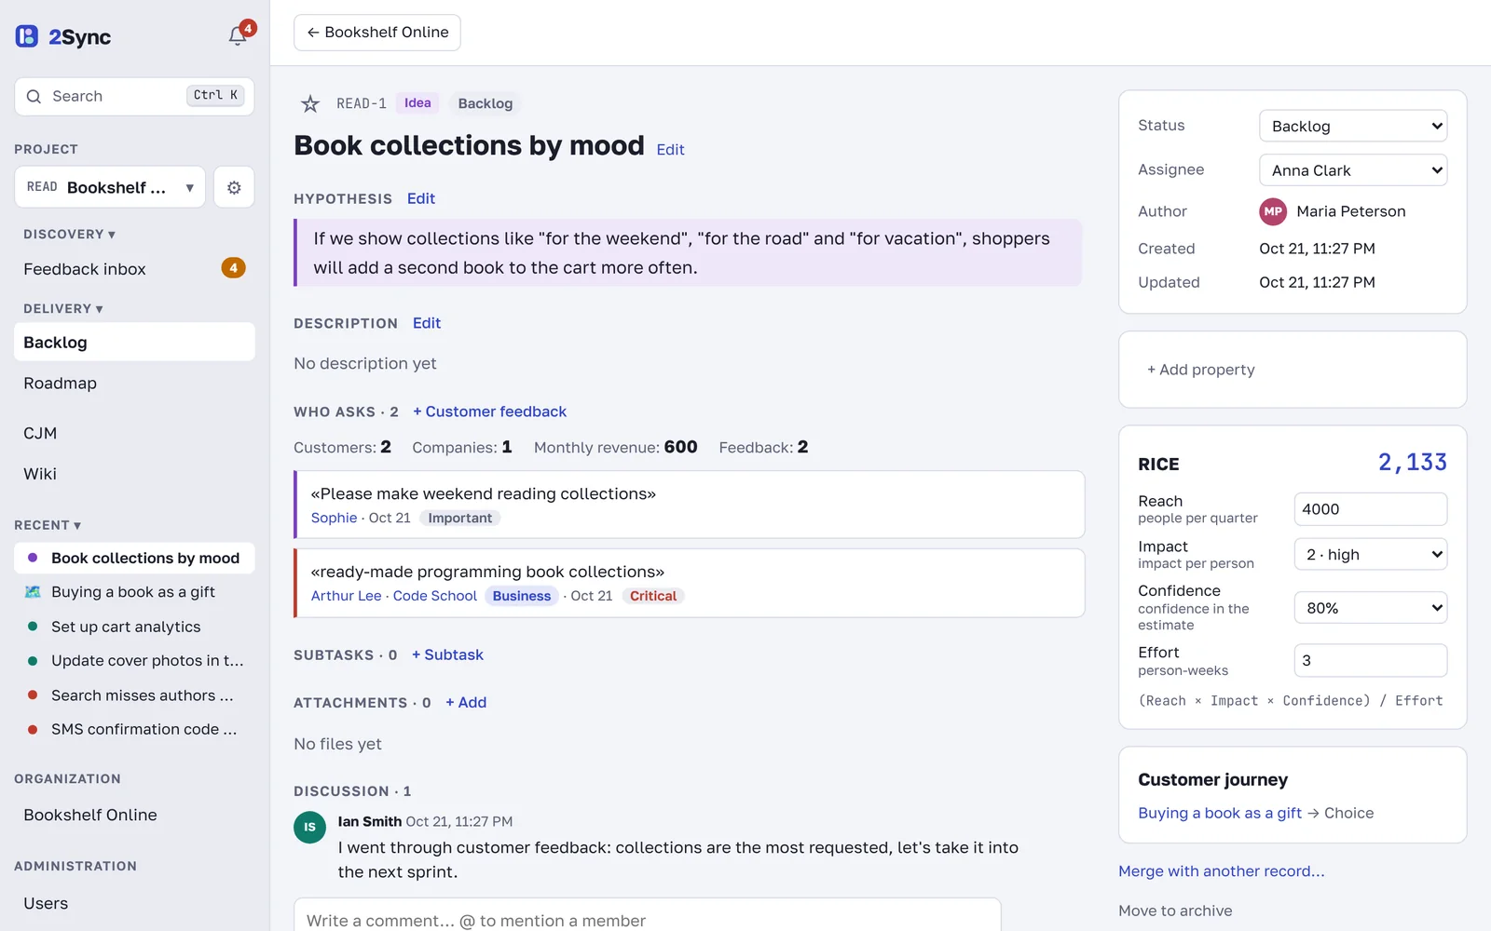Click Maria Peterson's MP avatar
The width and height of the screenshot is (1491, 931).
tap(1273, 211)
